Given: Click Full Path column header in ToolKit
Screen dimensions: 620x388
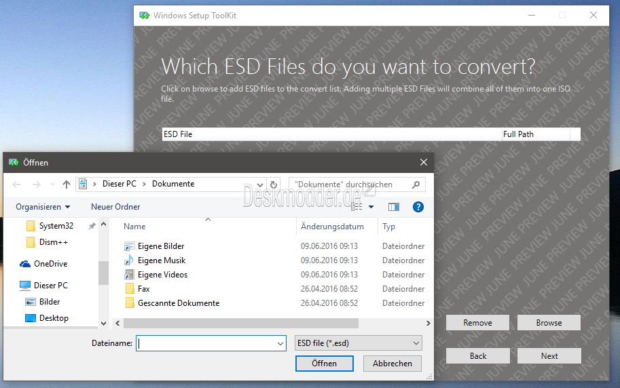Looking at the screenshot, I should coord(536,134).
